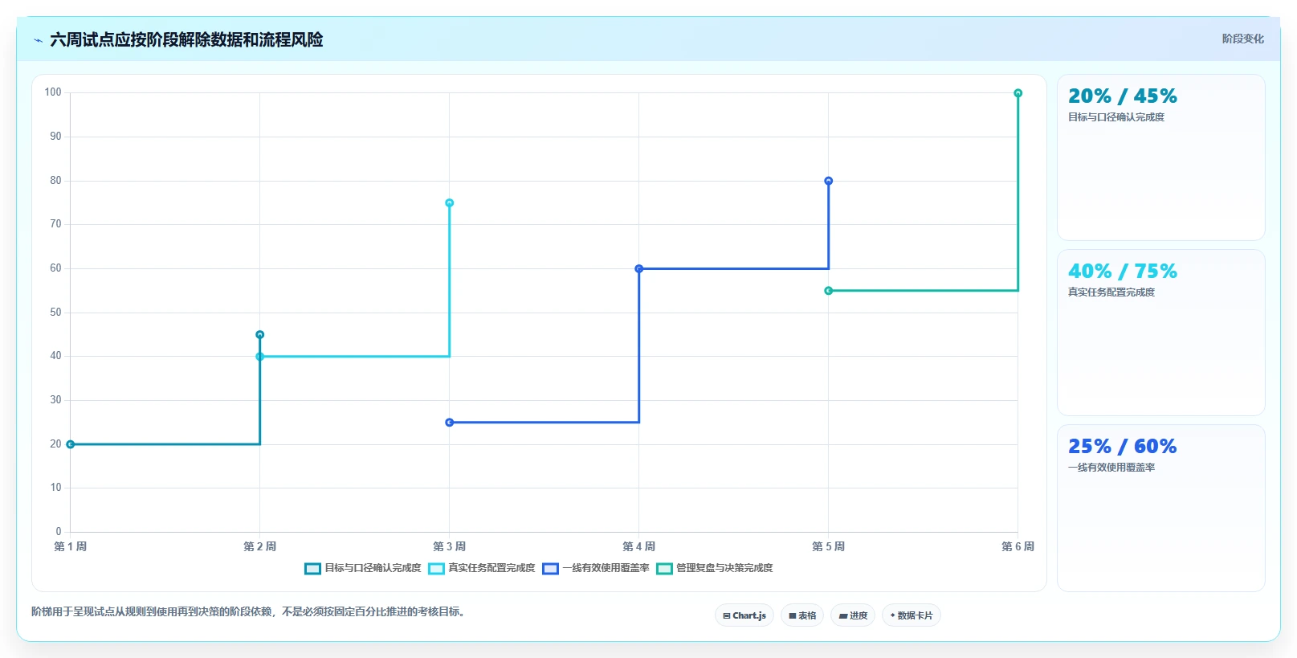Screen dimensions: 1297x658
Task: Click the data point at 20 on 第 1 周
Action: tap(70, 444)
